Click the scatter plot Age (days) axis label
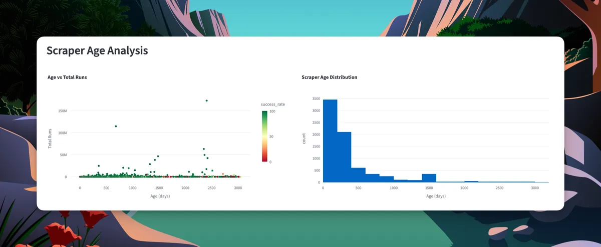Screen dimensions: 601x247 [160, 196]
